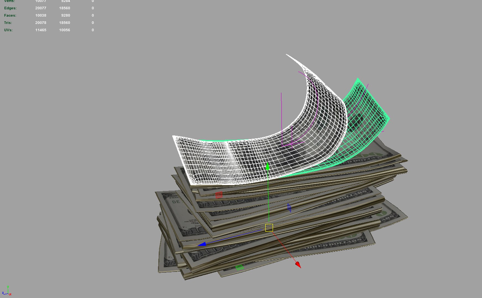Click the "Tris:" HUD label
Image resolution: width=482 pixels, height=298 pixels.
(x=8, y=23)
